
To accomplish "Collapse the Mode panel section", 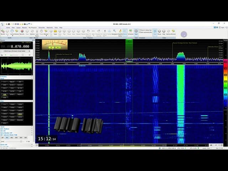I will pyautogui.click(x=32, y=78).
